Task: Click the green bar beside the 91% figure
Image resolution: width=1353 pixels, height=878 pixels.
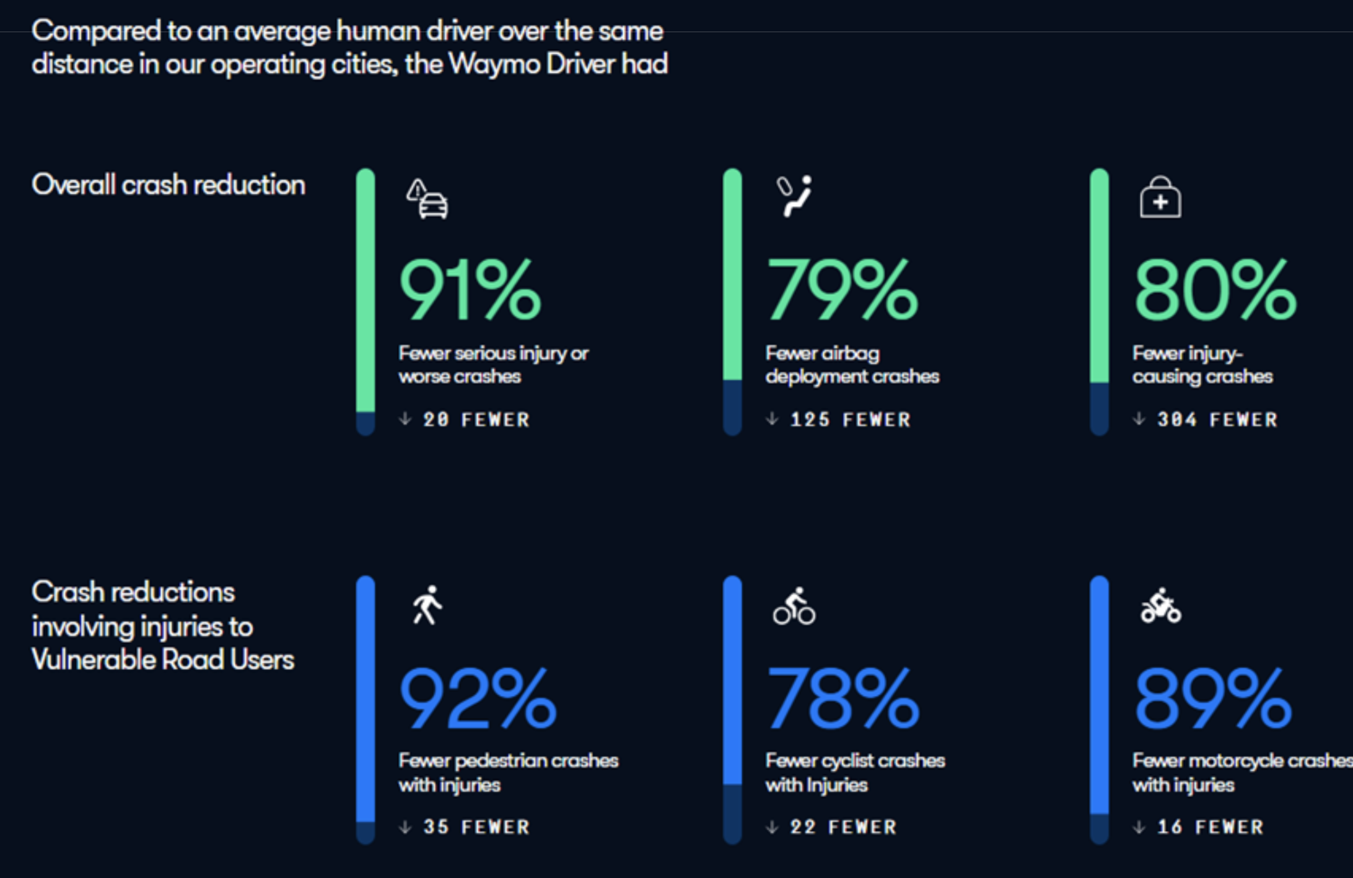Action: point(366,291)
